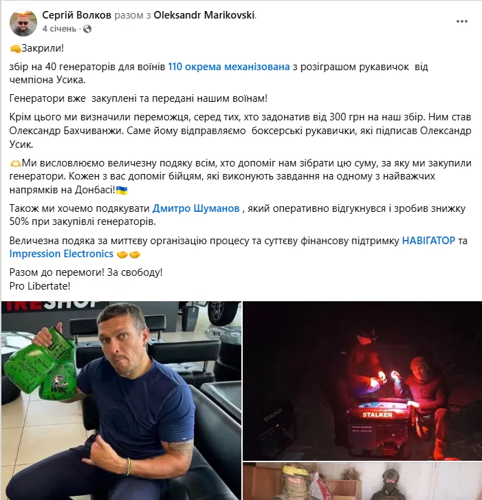The width and height of the screenshot is (482, 500).
Task: Open the НАВІГАТОР page link
Action: [x=428, y=241]
